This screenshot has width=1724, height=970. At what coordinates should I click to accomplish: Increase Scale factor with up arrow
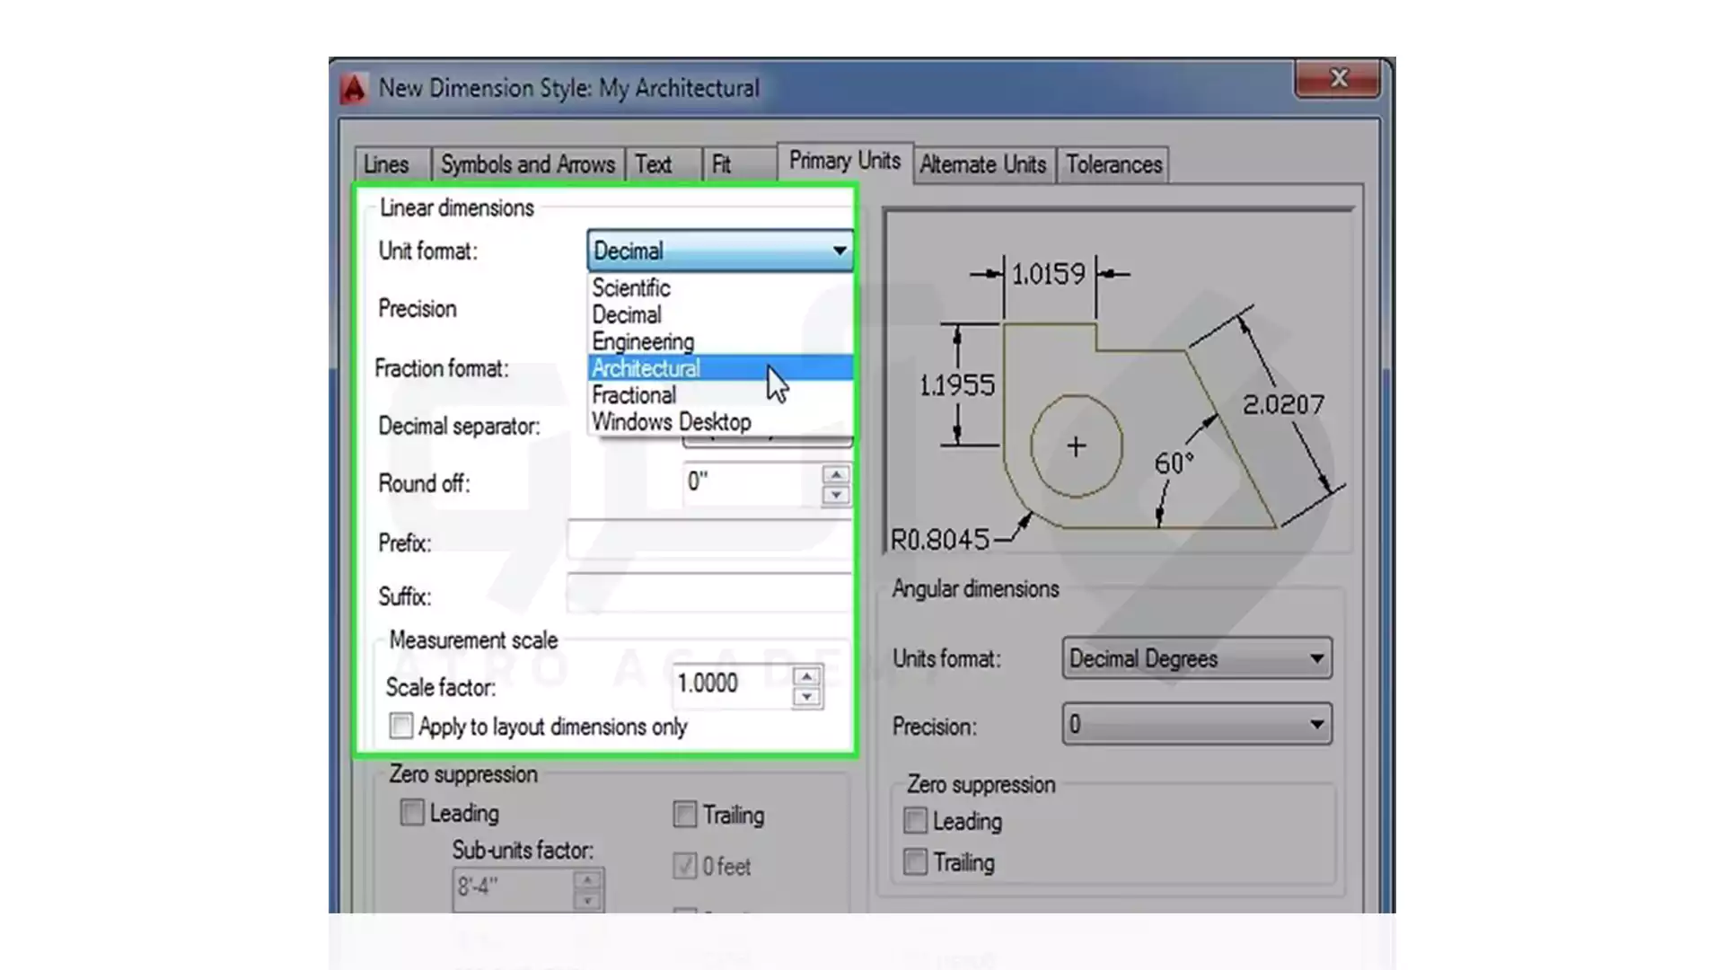click(807, 676)
